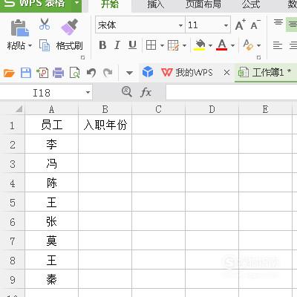This screenshot has width=297, height=297.
Task: Expand the fill color dropdown arrow
Action: tap(210, 46)
